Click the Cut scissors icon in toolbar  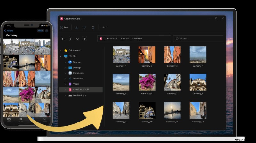pyautogui.click(x=76, y=27)
